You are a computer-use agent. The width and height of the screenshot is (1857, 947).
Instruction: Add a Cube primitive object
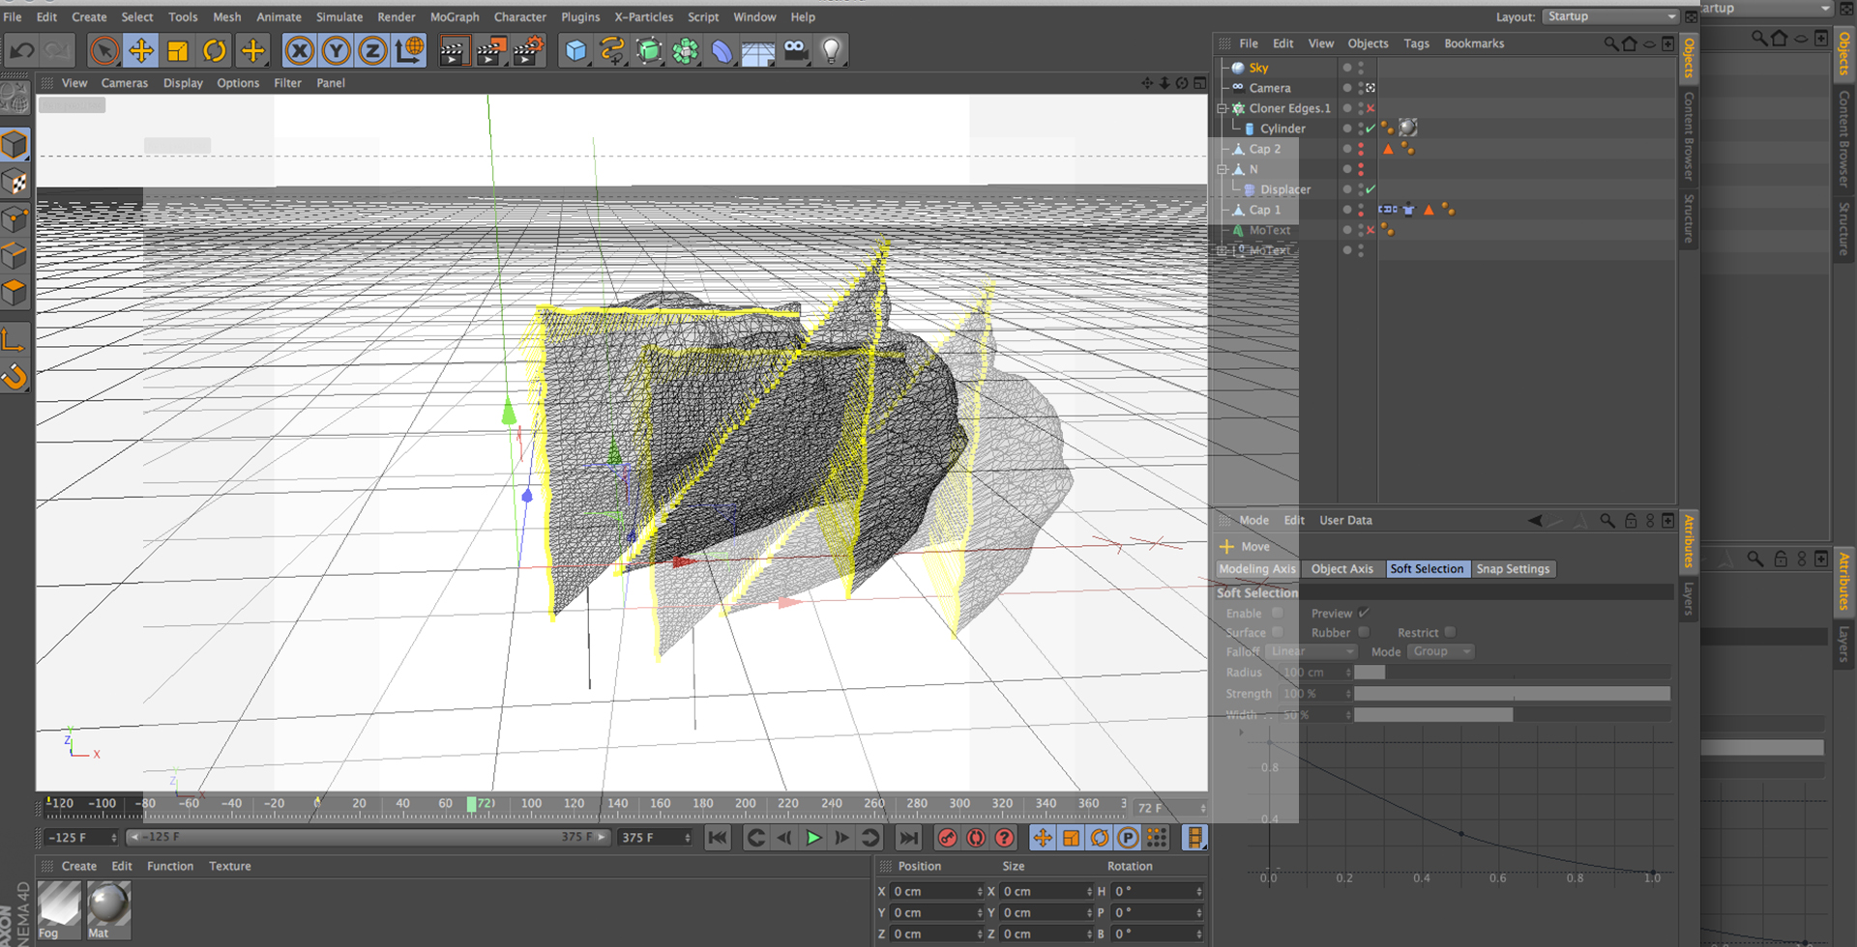coord(576,50)
